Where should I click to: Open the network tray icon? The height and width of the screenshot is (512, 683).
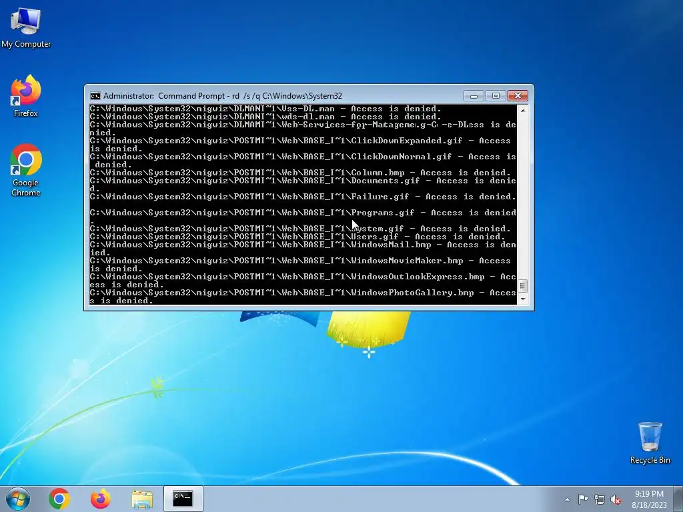[x=600, y=499]
